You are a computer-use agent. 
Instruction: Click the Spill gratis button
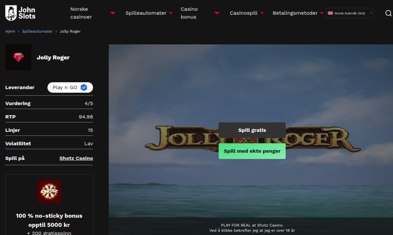[252, 130]
